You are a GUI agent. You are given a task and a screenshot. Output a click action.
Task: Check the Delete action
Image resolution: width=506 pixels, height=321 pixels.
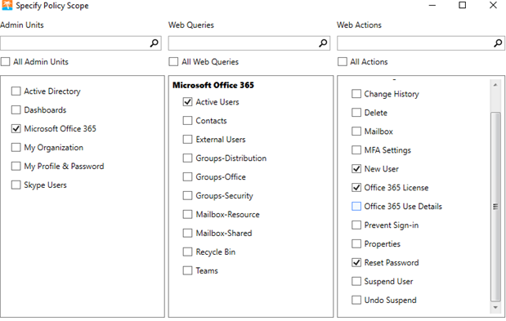356,113
